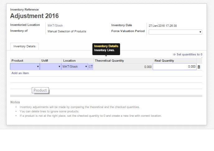Click the Theoretical Quantity 0.000 cell
The image size is (214, 151).
point(123,67)
